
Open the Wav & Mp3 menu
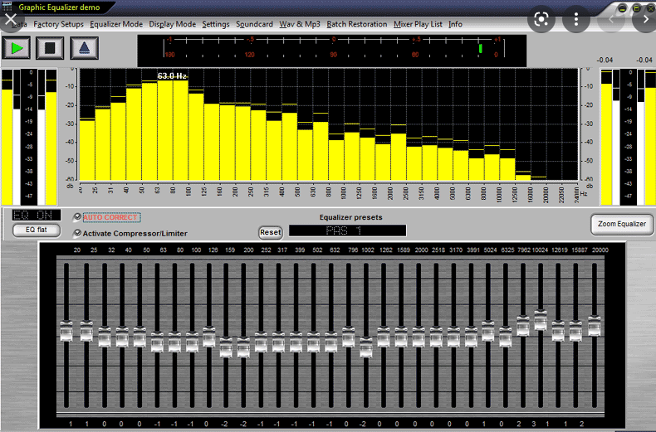point(300,24)
